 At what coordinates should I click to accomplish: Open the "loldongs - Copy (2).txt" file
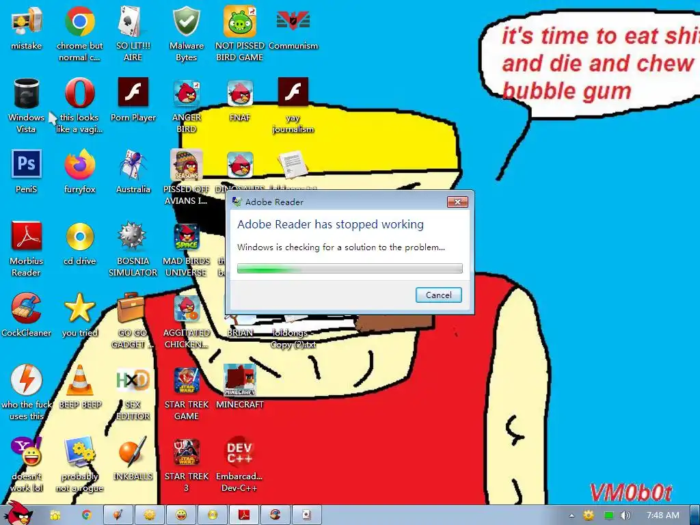[x=293, y=333]
